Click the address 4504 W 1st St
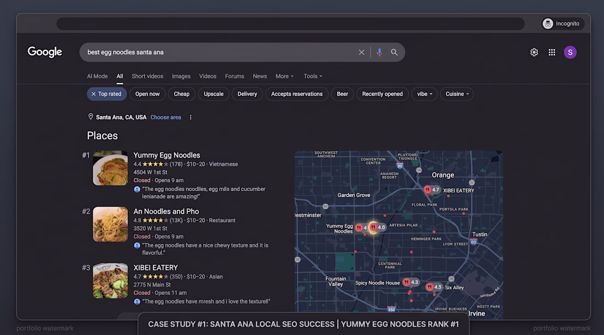This screenshot has width=604, height=335. tap(150, 172)
